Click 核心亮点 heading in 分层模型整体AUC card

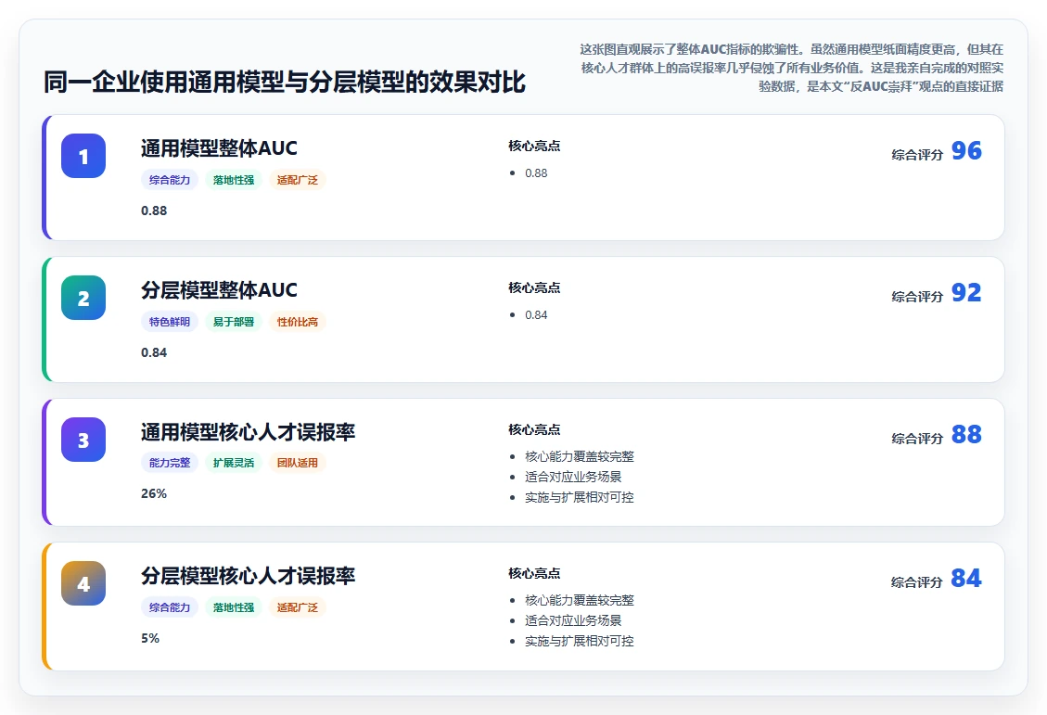tap(534, 287)
